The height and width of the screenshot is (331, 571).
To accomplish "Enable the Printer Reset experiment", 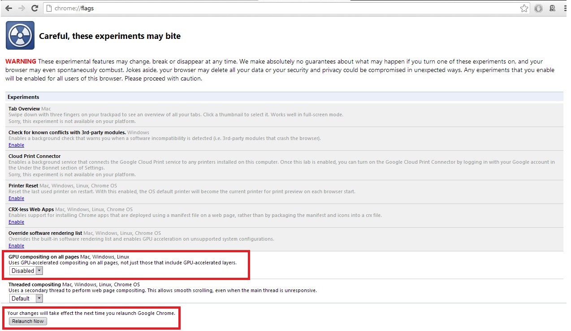I will pos(16,198).
